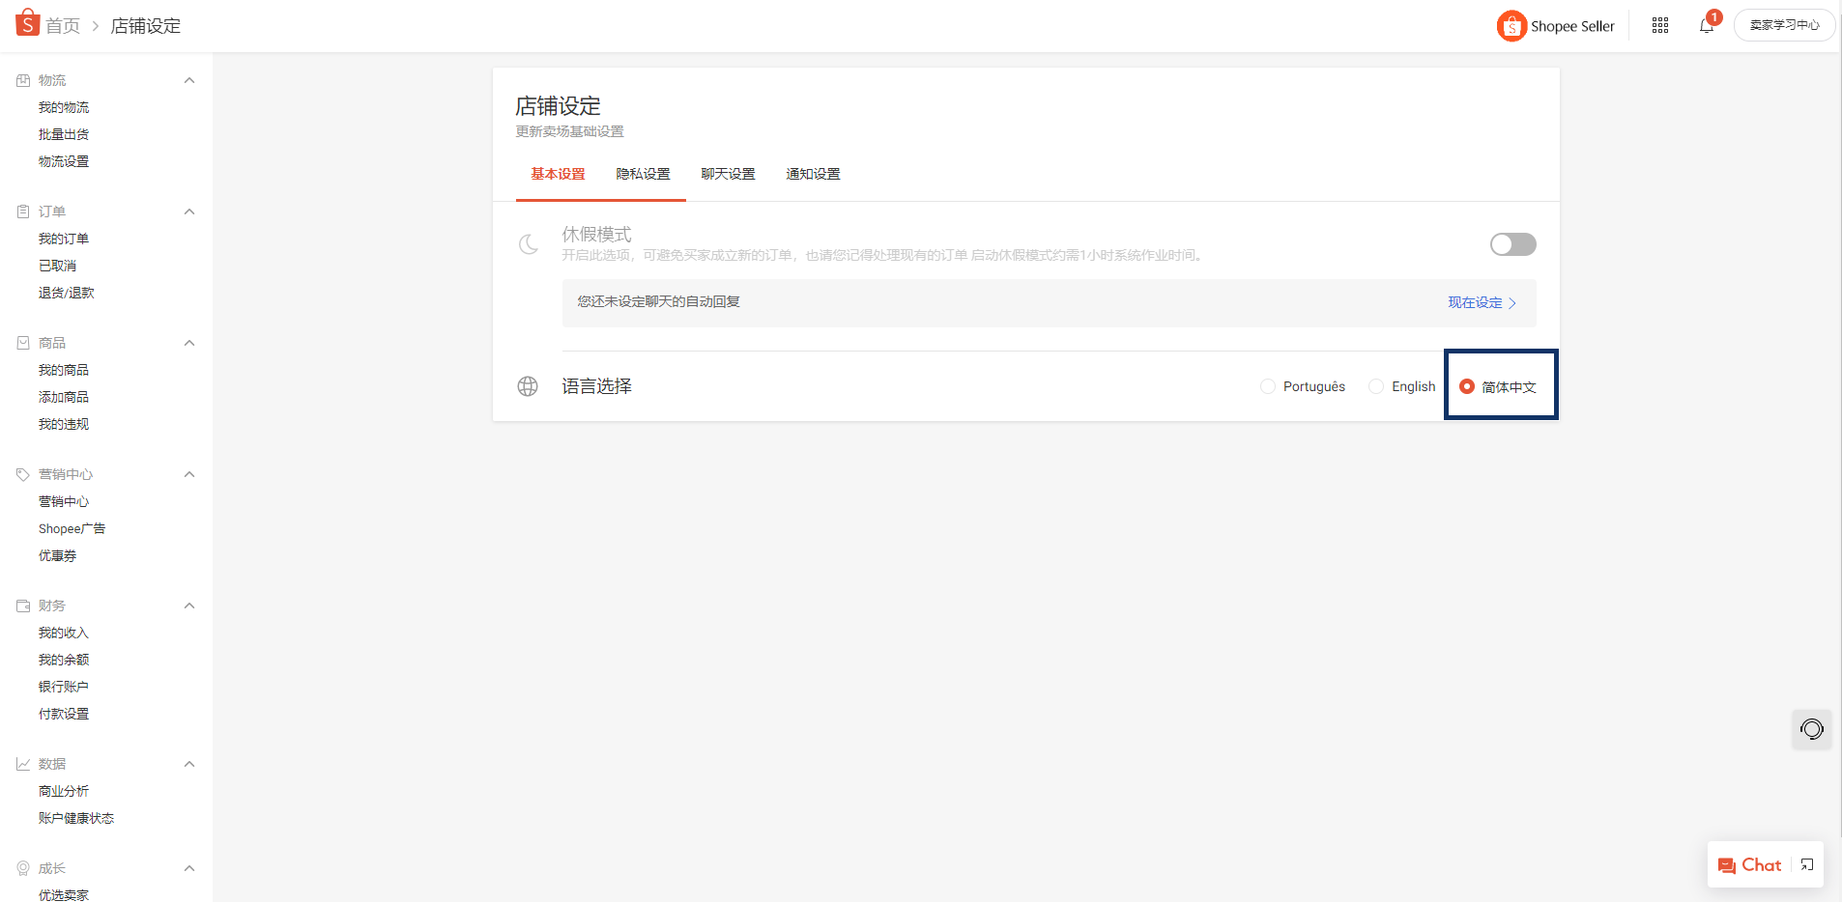
Task: Open 添加商品 in sidebar
Action: [64, 397]
